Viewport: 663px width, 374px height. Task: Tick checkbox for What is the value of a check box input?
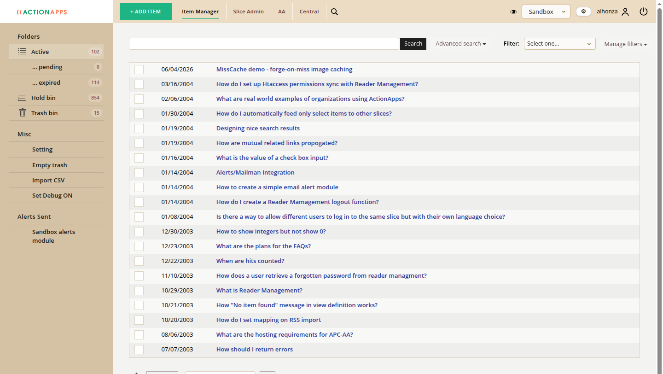[139, 158]
